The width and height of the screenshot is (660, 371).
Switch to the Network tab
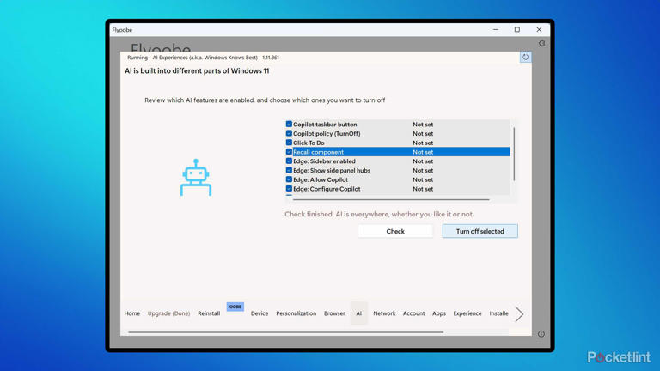coord(384,313)
